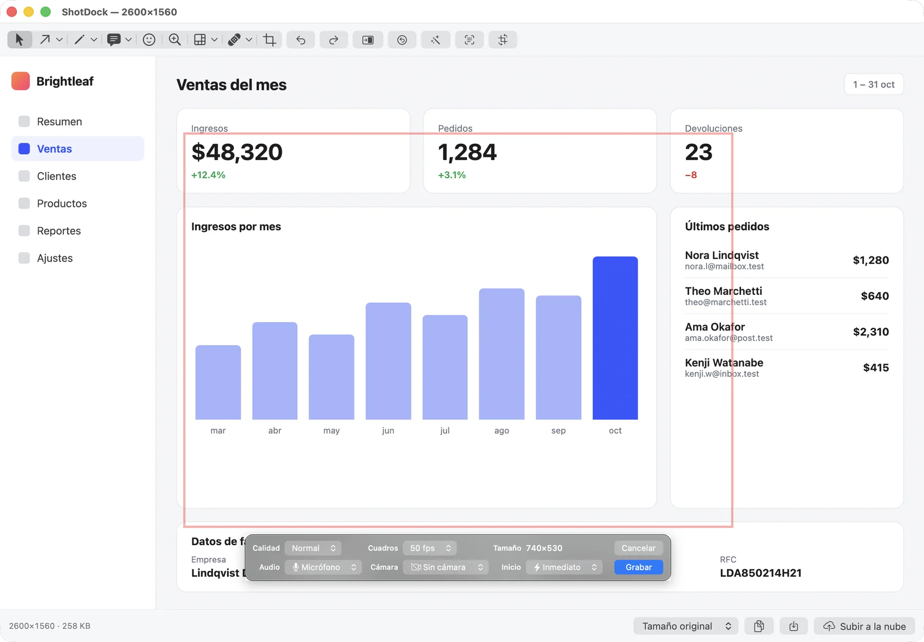Open the Tamaño original size dropdown

(686, 626)
